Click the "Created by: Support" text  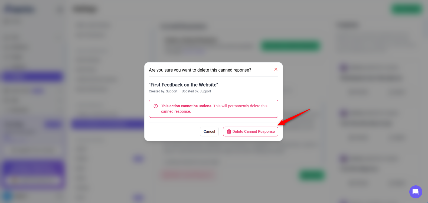click(163, 91)
